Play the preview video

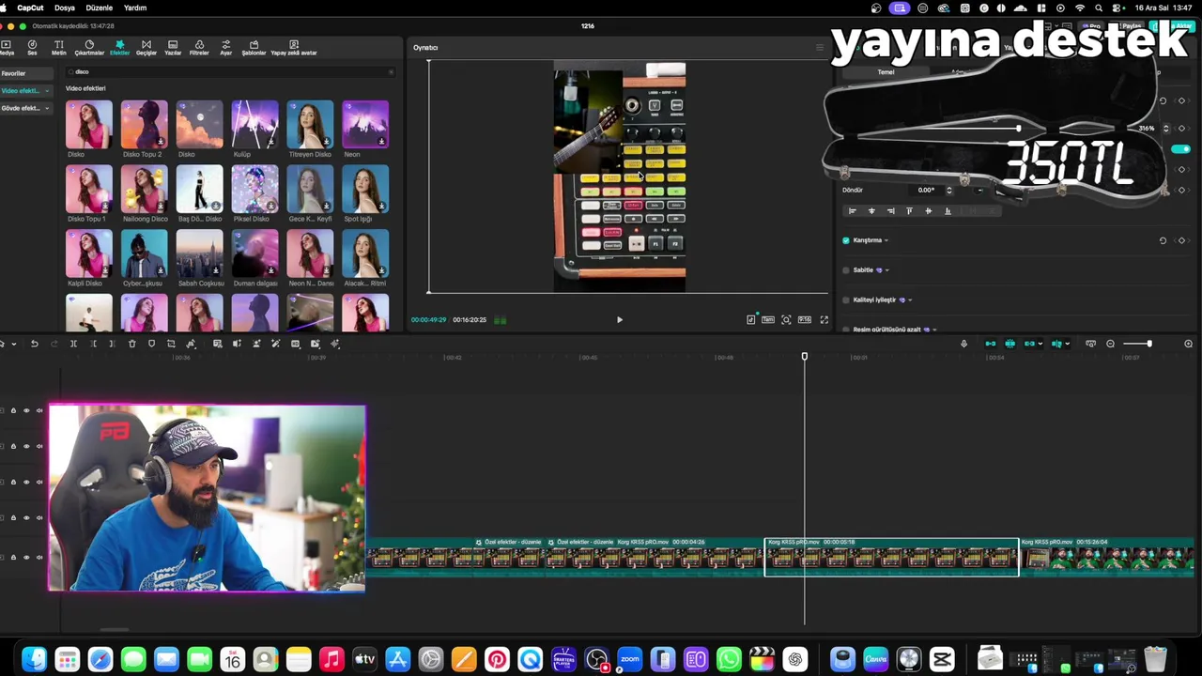(619, 320)
